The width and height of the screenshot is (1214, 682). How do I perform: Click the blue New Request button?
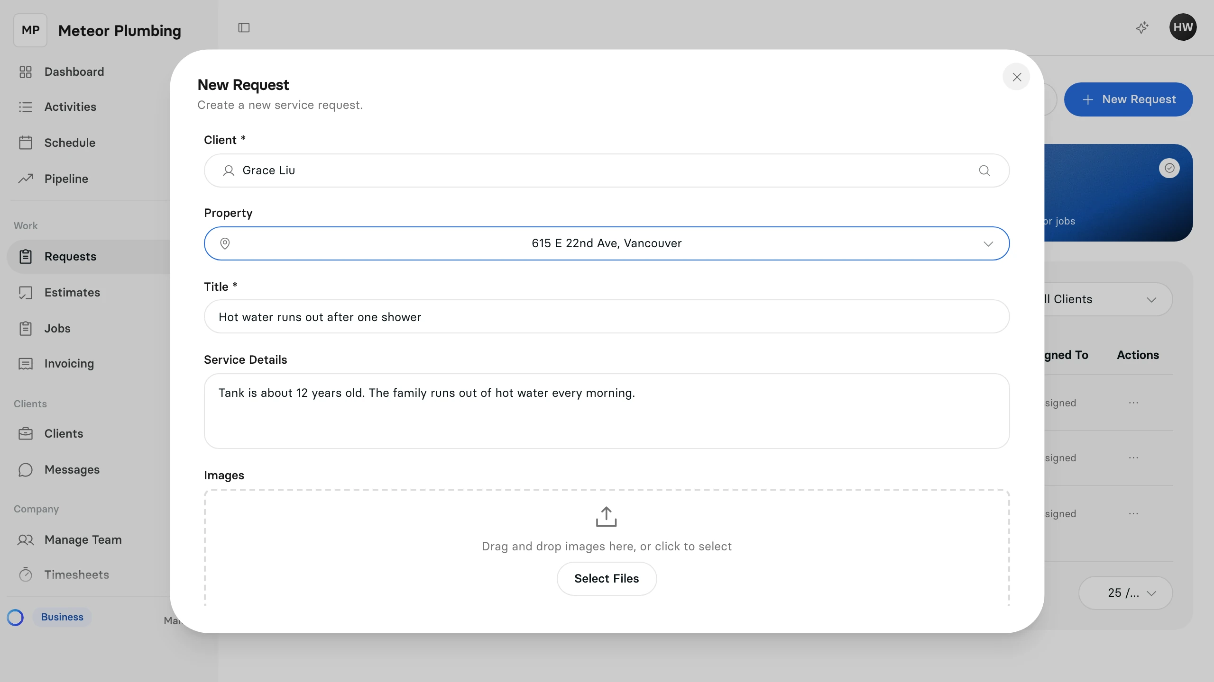click(1128, 99)
